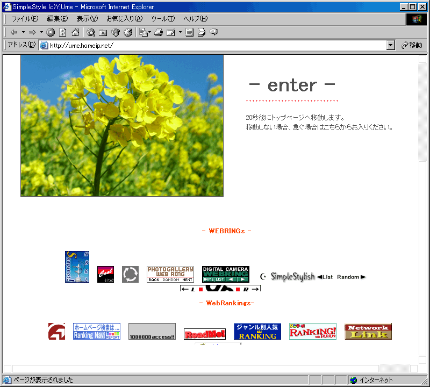Click BACK on Photogallery Web Ring banner
This screenshot has width=430, height=387.
coord(154,279)
